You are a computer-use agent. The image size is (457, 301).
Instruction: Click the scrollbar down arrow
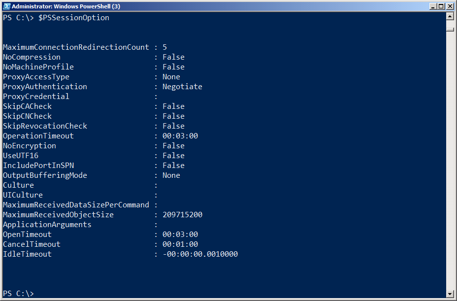[x=450, y=294]
